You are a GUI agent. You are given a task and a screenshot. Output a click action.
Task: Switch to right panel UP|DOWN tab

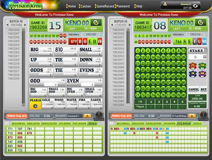(170, 124)
